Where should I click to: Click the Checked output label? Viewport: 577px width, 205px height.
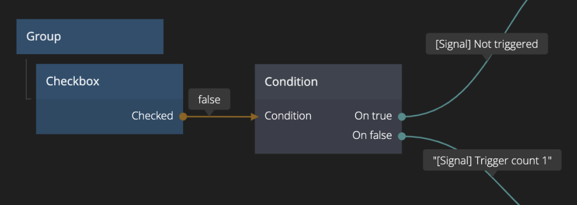pyautogui.click(x=152, y=116)
